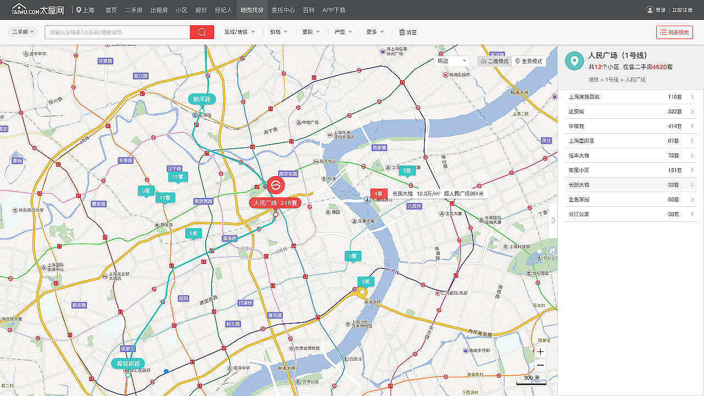Open the 长江公寓 38套 row
Image resolution: width=704 pixels, height=396 pixels.
coord(631,214)
